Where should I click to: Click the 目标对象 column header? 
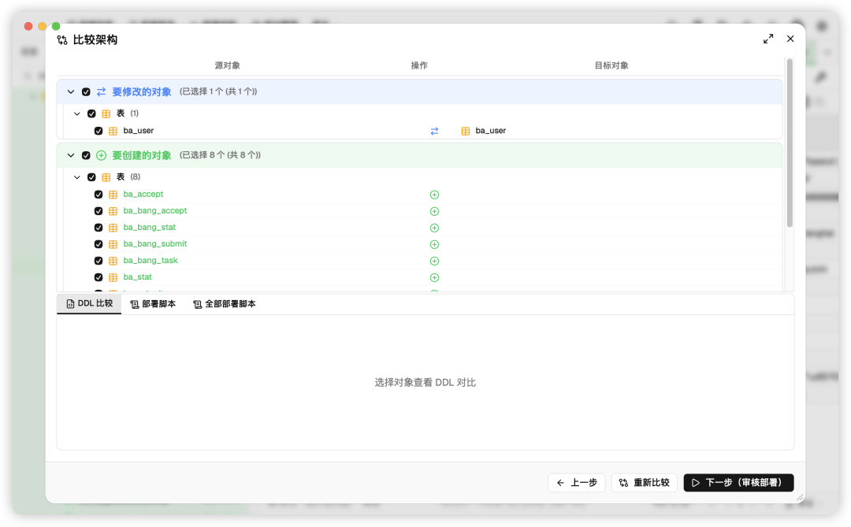611,65
